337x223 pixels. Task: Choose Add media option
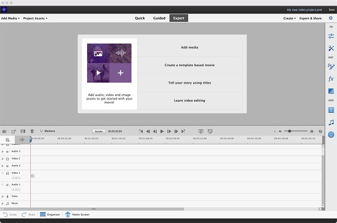click(190, 47)
